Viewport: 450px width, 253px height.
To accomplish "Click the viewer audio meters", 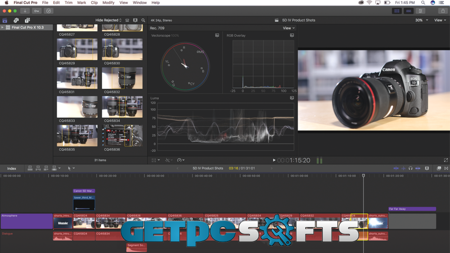I will [x=319, y=160].
